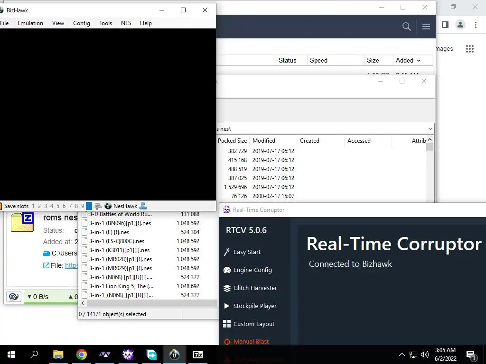Show hidden system tray icons
The image size is (486, 364).
(402, 355)
